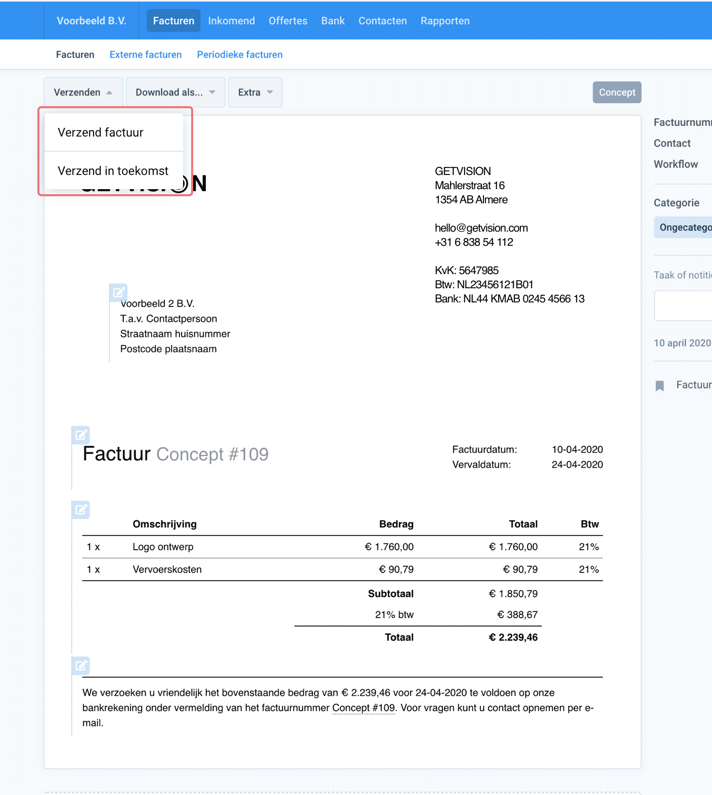This screenshot has width=712, height=795.
Task: Expand the Extra dropdown menu
Action: pyautogui.click(x=255, y=93)
